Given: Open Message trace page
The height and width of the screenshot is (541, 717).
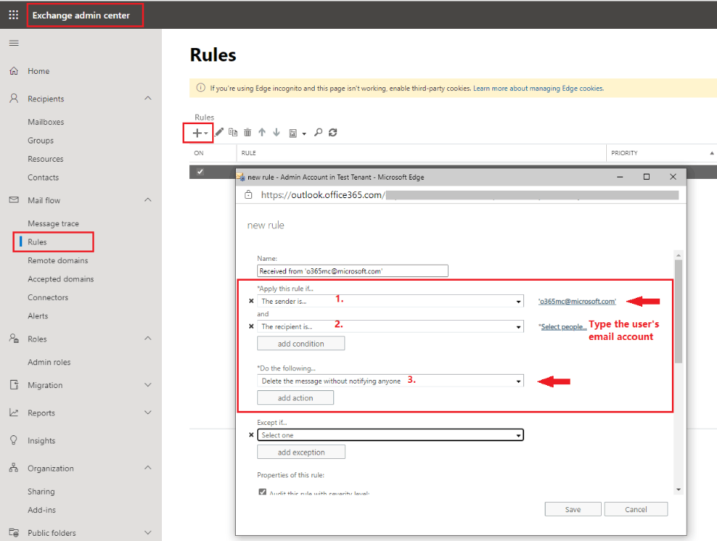Looking at the screenshot, I should [53, 224].
